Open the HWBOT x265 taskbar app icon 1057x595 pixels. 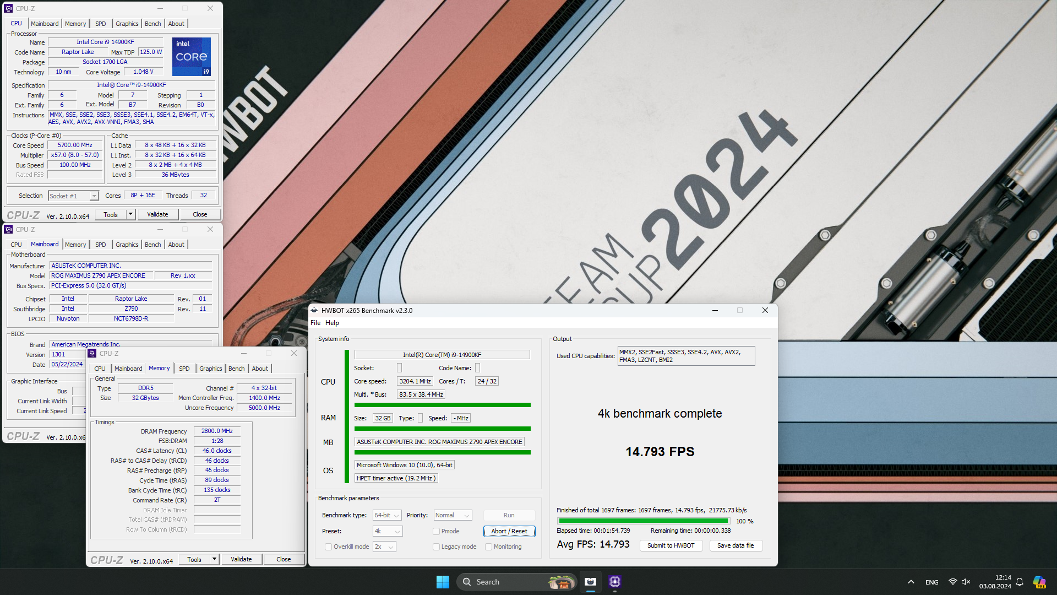click(x=590, y=582)
